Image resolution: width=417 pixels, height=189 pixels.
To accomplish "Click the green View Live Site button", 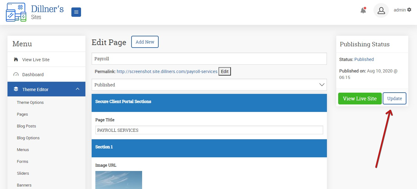I will tap(360, 99).
